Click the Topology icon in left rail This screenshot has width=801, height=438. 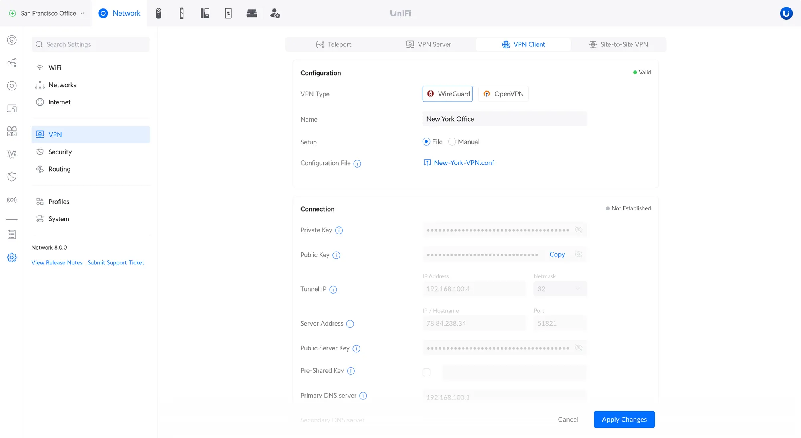click(x=12, y=63)
